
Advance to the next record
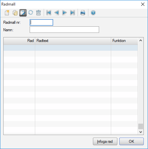(65, 13)
